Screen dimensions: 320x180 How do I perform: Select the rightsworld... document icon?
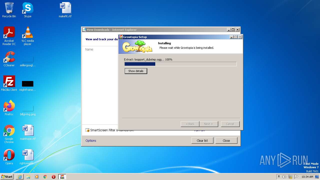click(x=27, y=157)
